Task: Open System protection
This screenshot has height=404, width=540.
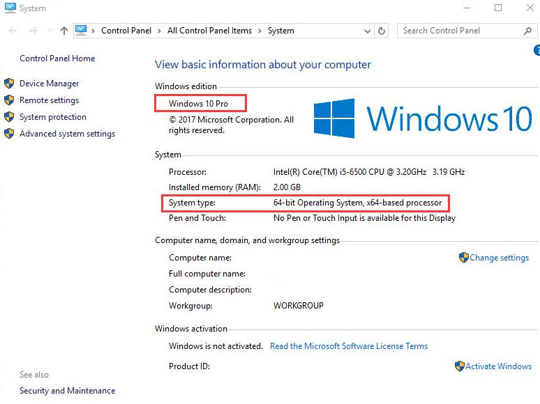Action: click(x=53, y=117)
